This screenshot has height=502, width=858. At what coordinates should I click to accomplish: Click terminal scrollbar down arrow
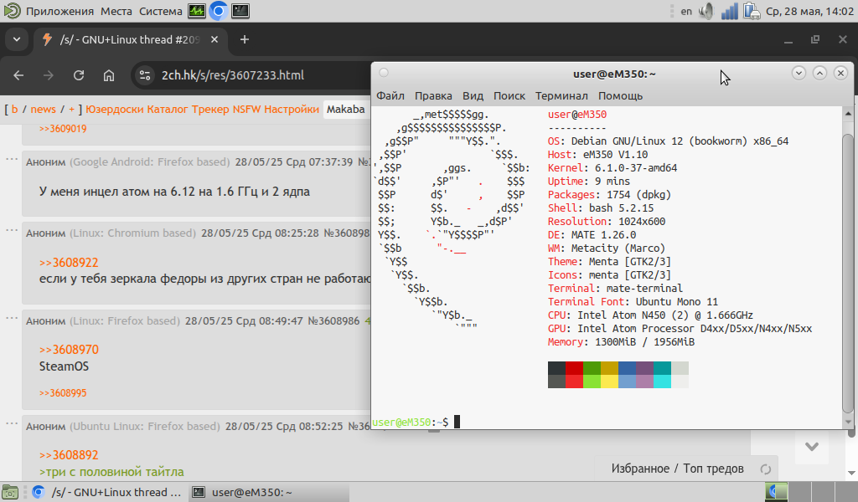click(848, 422)
